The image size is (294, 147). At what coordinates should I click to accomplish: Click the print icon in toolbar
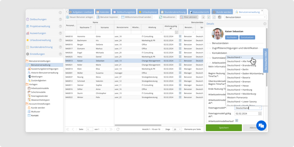219,17
